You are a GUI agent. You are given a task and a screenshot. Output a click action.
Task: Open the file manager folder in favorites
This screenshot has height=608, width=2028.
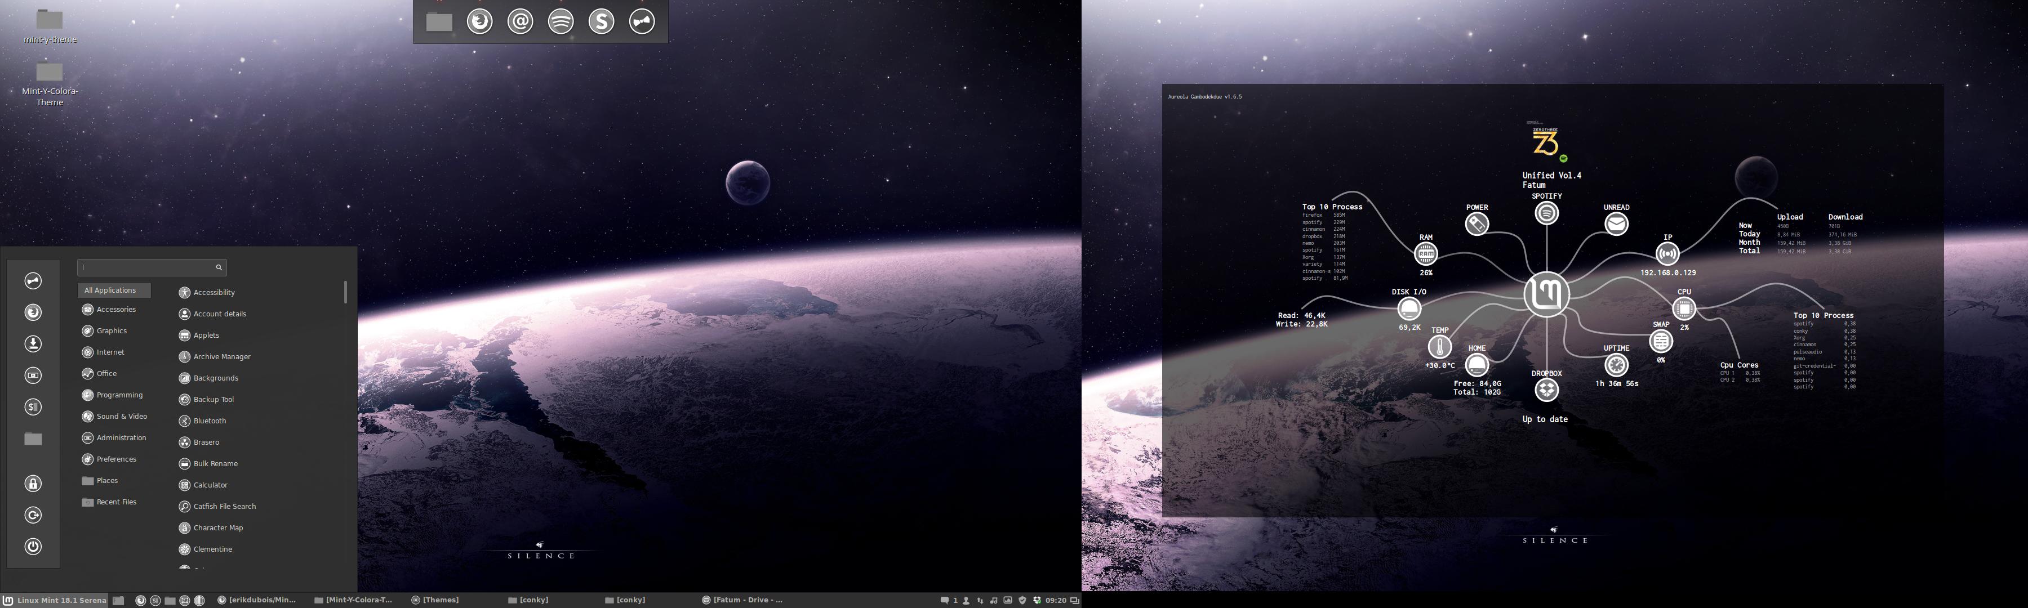[x=33, y=439]
